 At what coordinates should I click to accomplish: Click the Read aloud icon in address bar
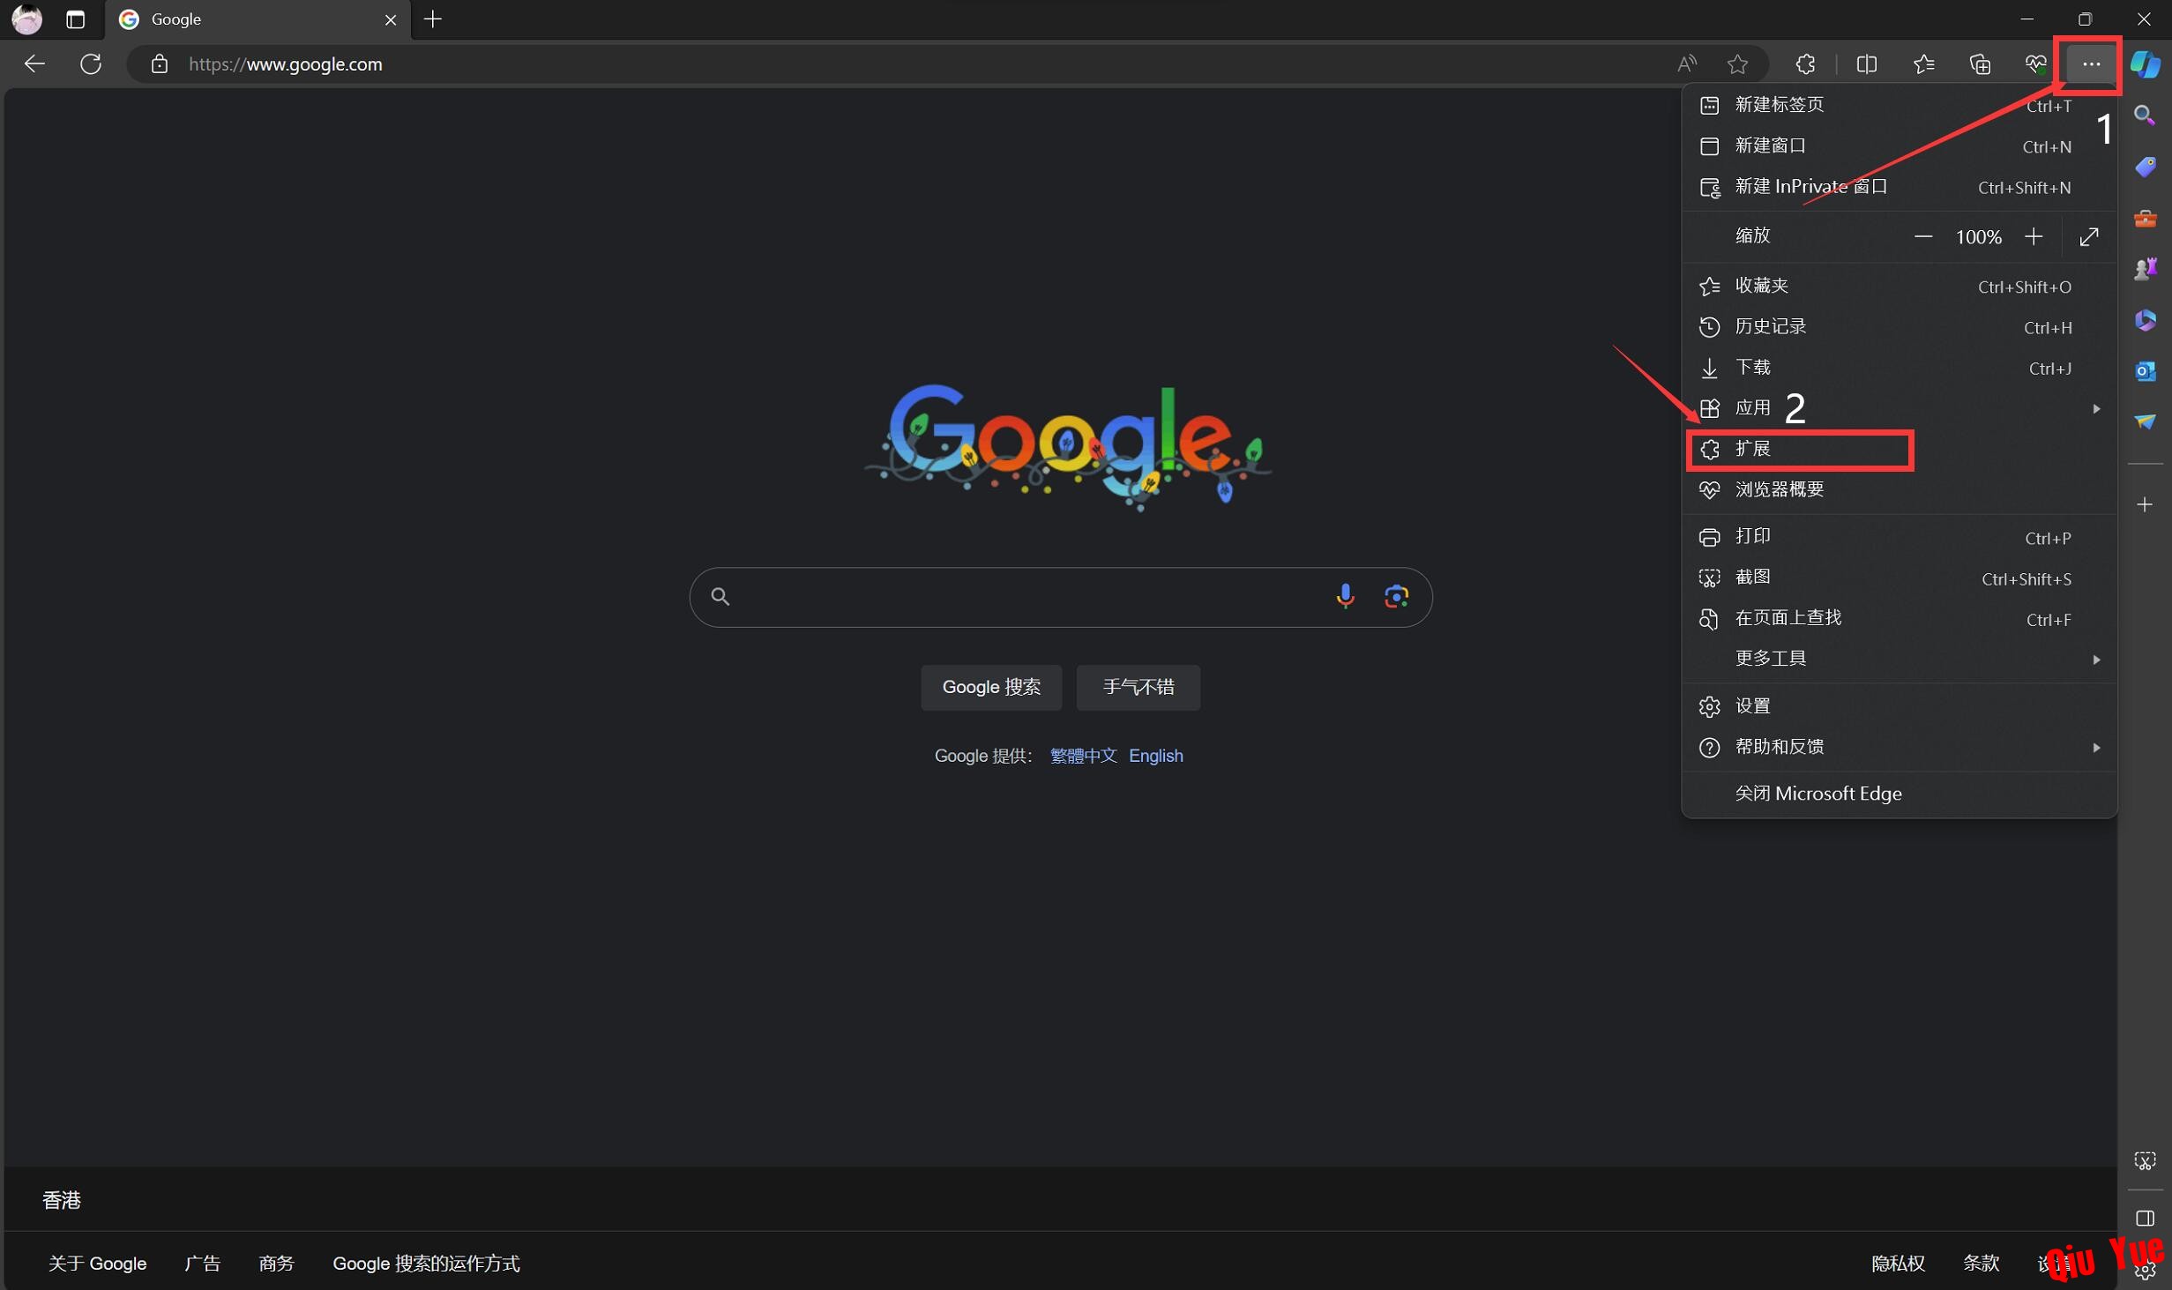coord(1686,63)
